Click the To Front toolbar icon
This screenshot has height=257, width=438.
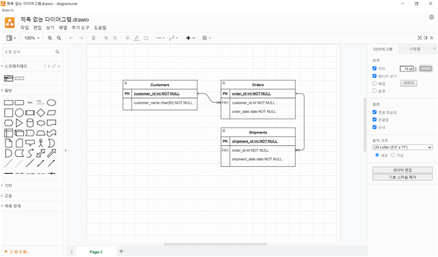click(x=106, y=38)
